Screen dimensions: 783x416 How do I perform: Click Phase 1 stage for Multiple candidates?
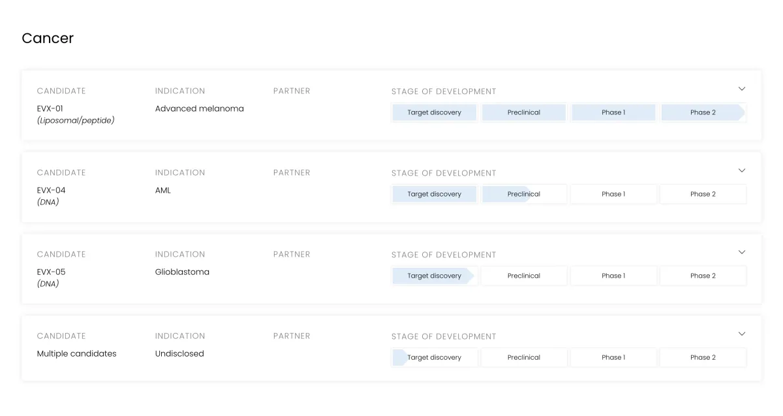point(613,357)
